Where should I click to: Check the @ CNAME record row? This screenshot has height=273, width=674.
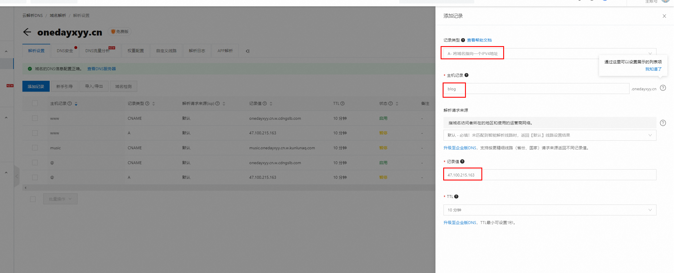[x=35, y=163]
